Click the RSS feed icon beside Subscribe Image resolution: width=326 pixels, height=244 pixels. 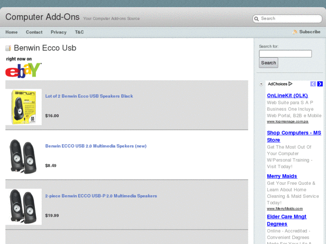tap(295, 32)
